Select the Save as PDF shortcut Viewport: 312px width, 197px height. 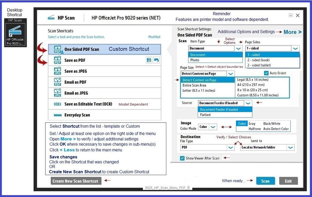point(105,60)
